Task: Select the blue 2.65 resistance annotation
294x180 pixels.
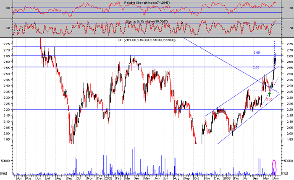Action: pos(257,53)
